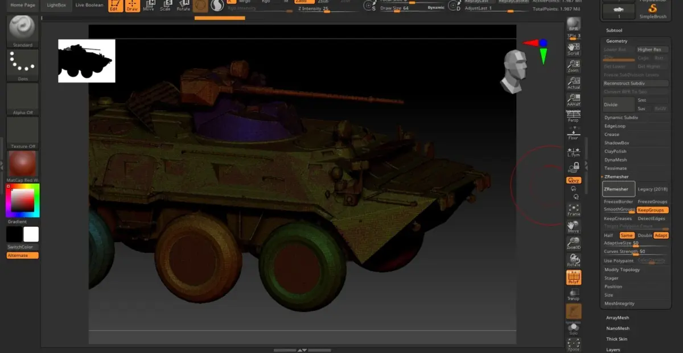Viewport: 683px width, 353px height.
Task: Select Scale mode in top toolbar
Action: point(165,6)
